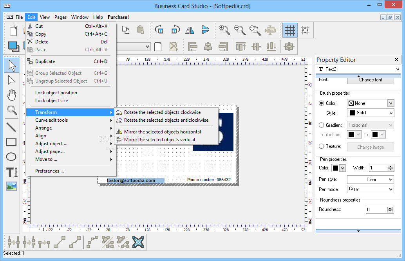Select the Gradient radio button

coord(321,125)
